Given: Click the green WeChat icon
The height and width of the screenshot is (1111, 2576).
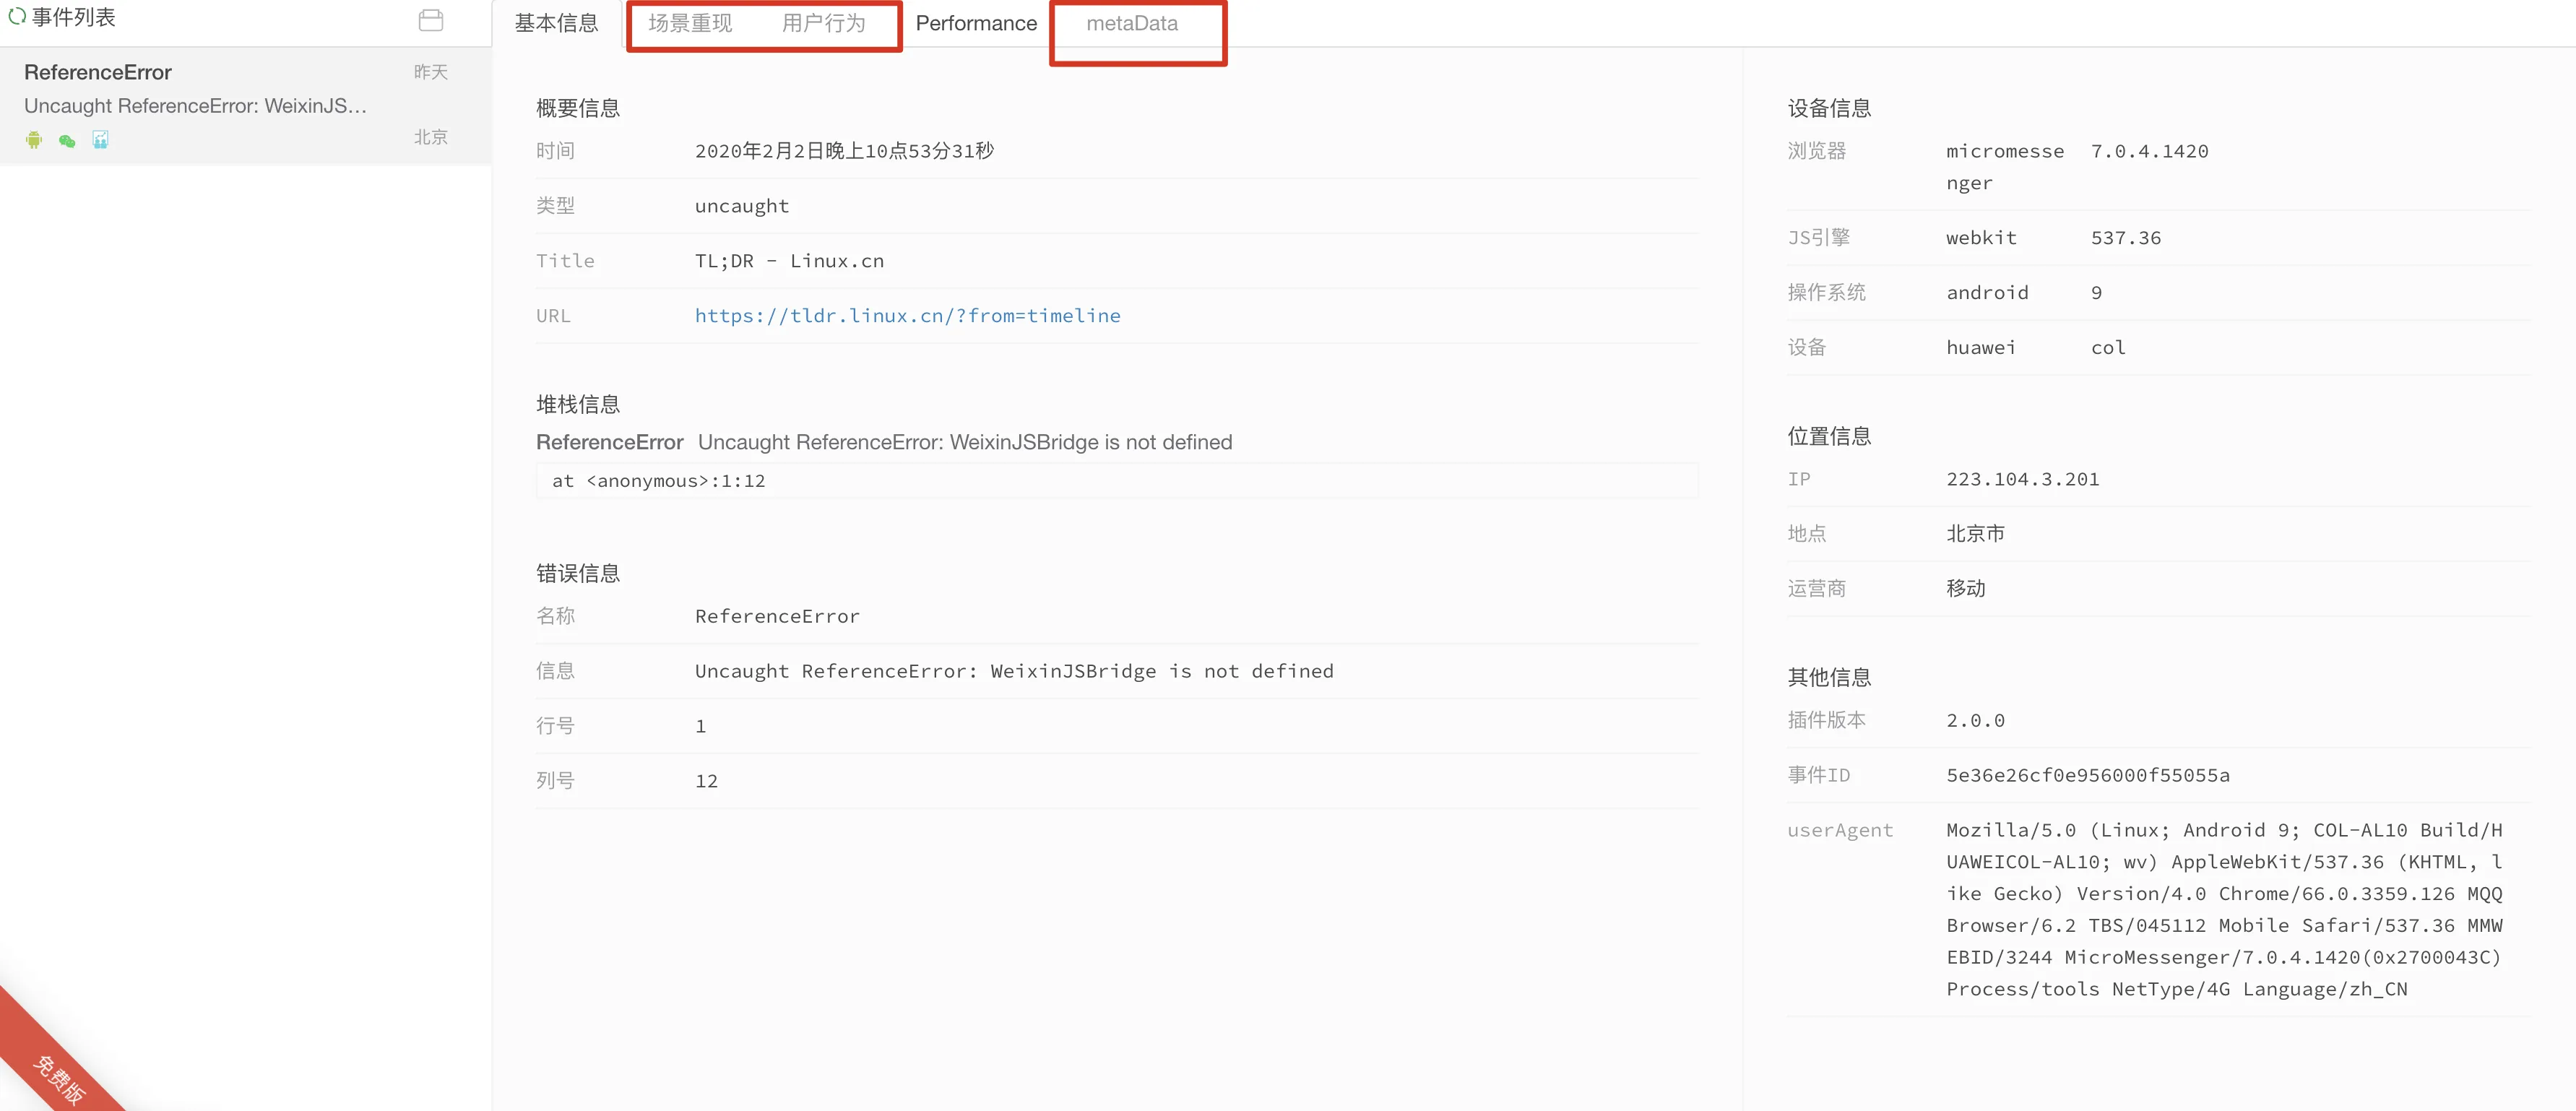Looking at the screenshot, I should tap(67, 141).
